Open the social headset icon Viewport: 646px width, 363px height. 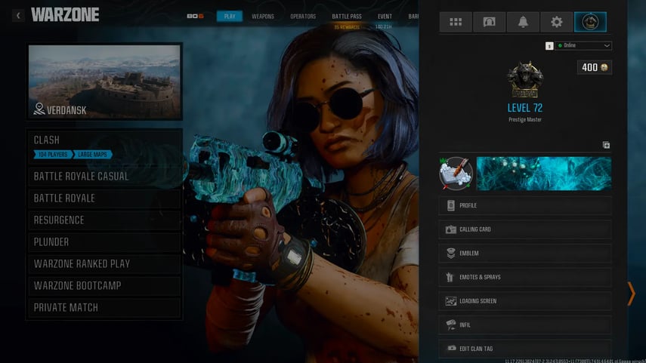point(489,22)
